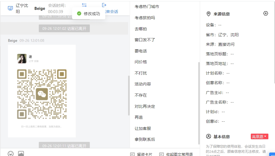Image resolution: width=275 pixels, height=156 pixels.
Task: Click the 创意id row
Action: pyautogui.click(x=215, y=121)
